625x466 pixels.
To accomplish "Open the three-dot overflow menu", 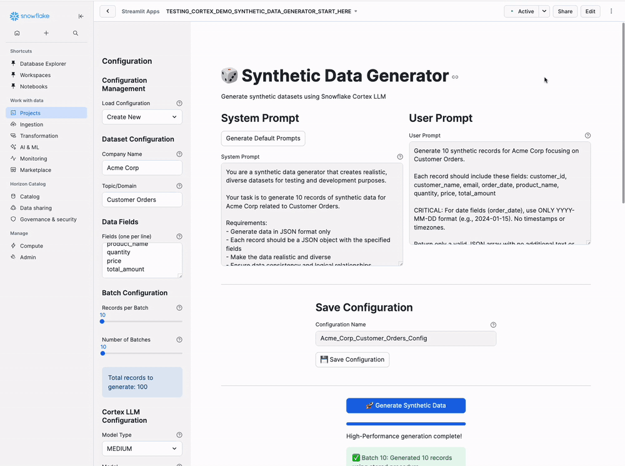I will 611,11.
